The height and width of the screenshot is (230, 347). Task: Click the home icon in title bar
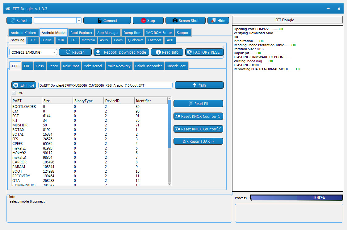point(8,9)
